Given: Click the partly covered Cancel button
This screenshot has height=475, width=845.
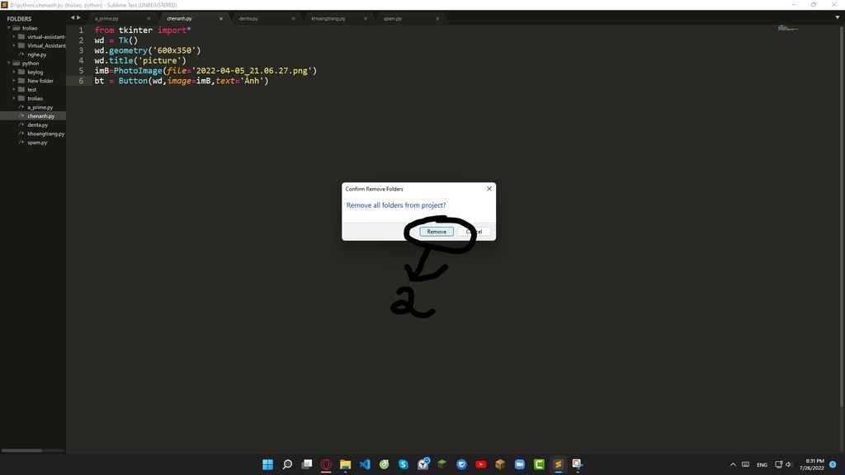Looking at the screenshot, I should (474, 232).
